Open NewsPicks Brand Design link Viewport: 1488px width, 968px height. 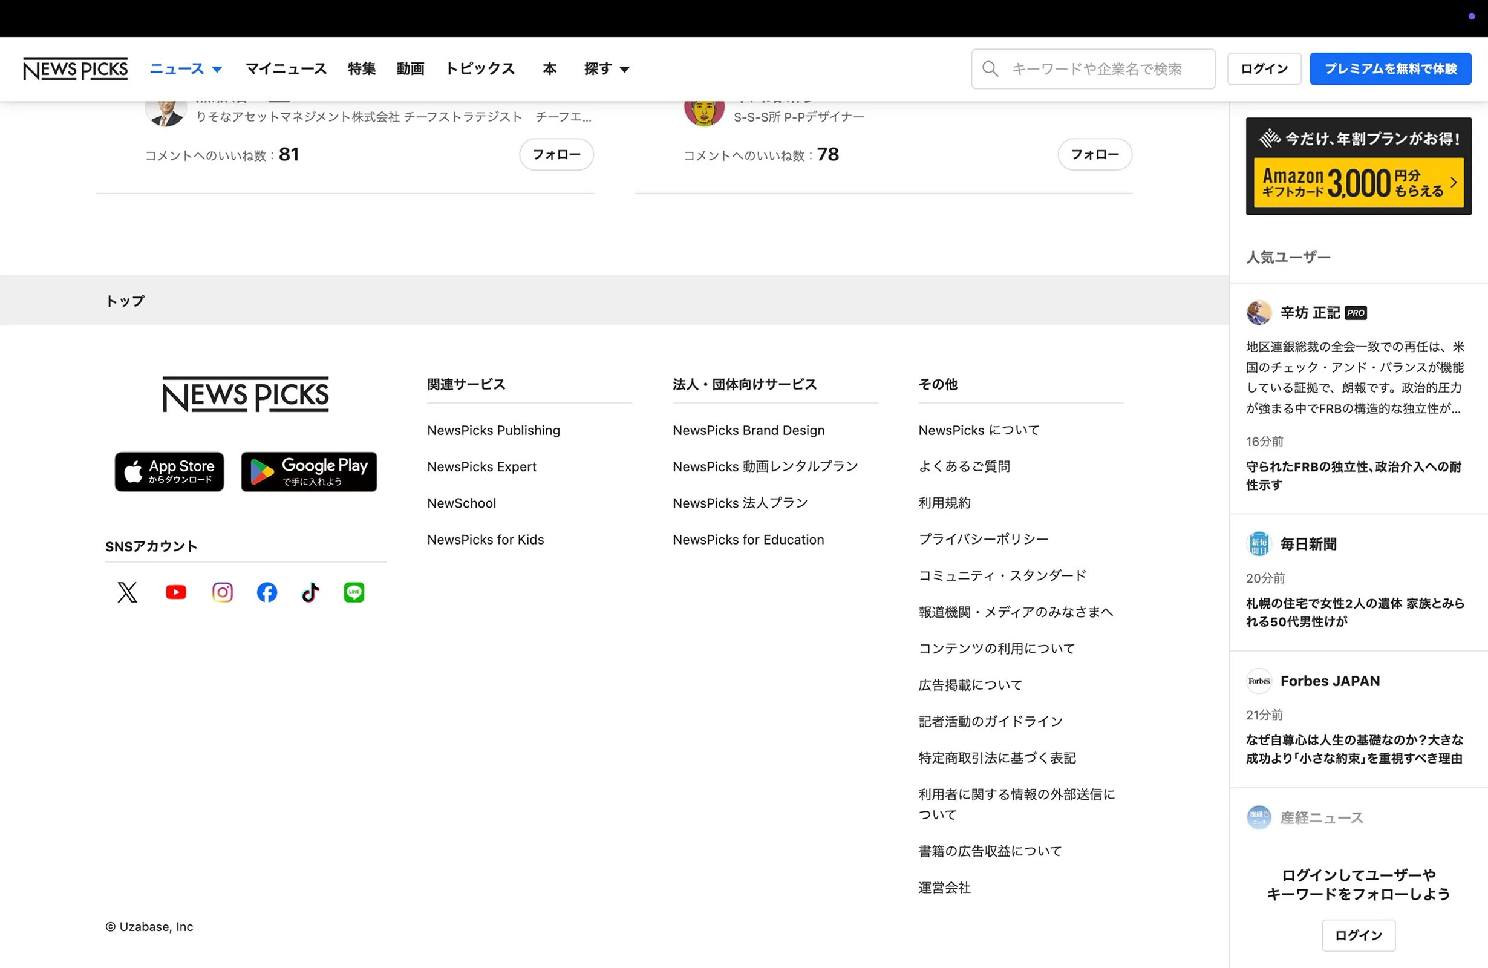(748, 430)
